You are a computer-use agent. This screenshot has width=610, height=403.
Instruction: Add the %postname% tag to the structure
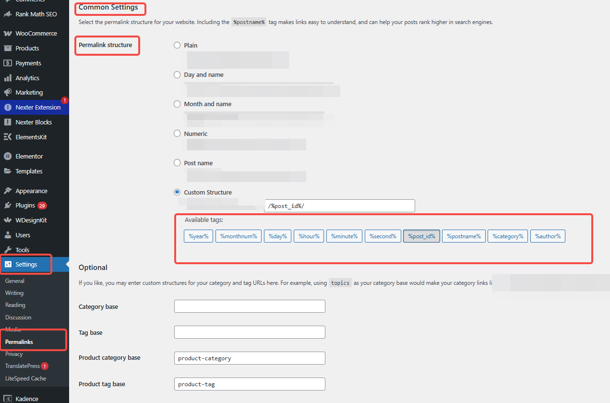(463, 236)
